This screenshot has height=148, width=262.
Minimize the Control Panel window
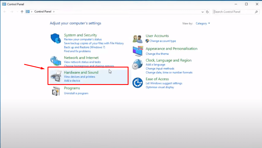[x=236, y=4]
